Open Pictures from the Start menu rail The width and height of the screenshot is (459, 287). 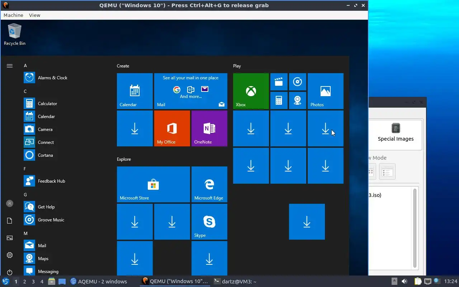[10, 238]
